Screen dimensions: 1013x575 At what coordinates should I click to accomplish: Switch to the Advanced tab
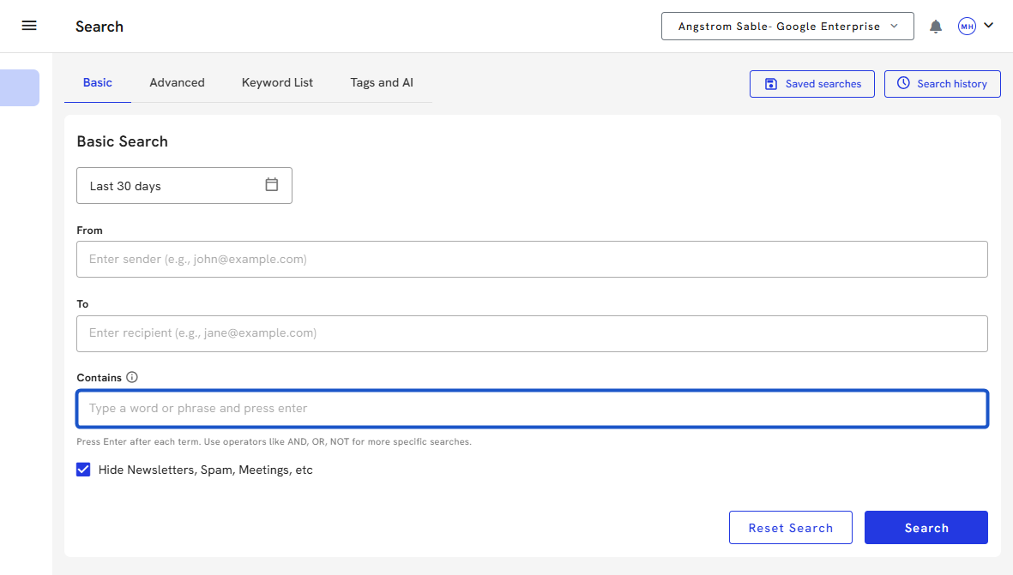pyautogui.click(x=177, y=83)
